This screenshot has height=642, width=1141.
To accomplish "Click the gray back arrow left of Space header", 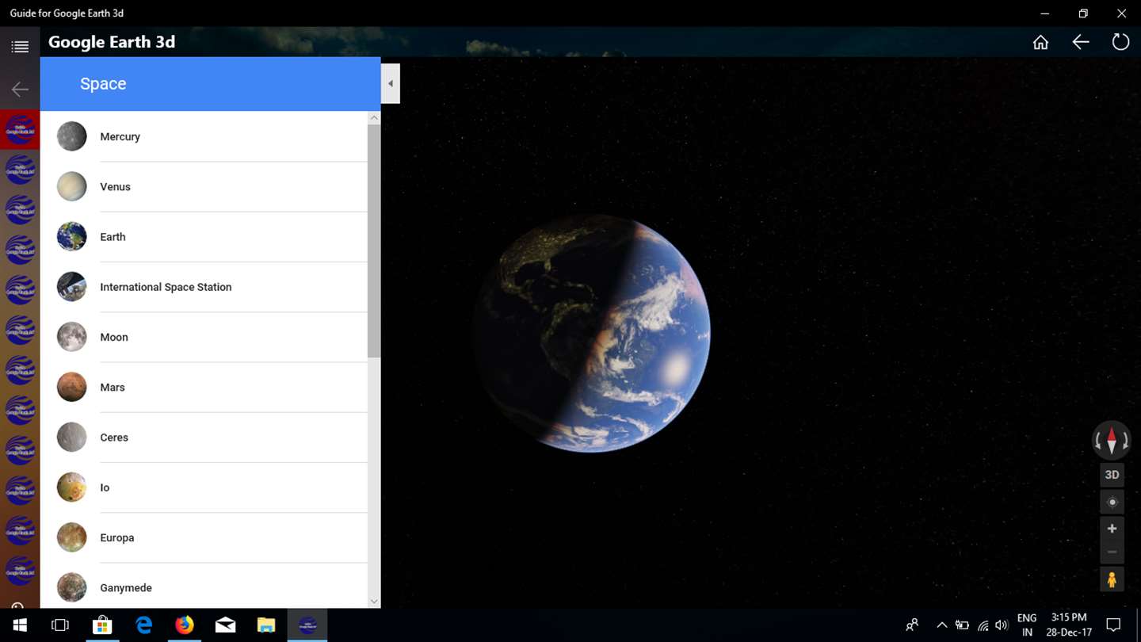I will click(20, 89).
